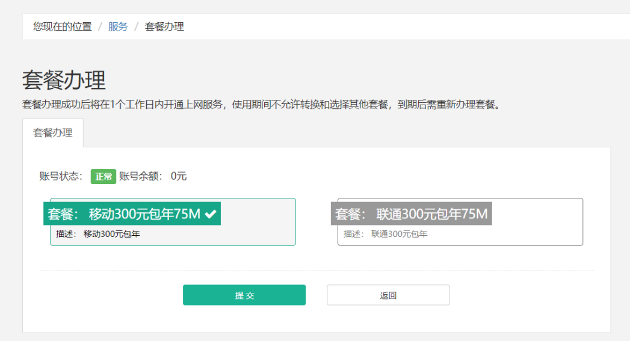Image resolution: width=630 pixels, height=341 pixels.
Task: Click the slash separator after 服务 breadcrumb
Action: 137,26
